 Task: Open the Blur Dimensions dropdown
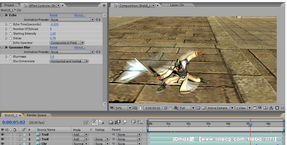tap(69, 61)
